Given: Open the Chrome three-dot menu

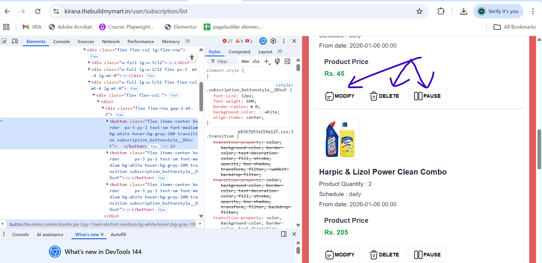Looking at the screenshot, I should pos(533,11).
